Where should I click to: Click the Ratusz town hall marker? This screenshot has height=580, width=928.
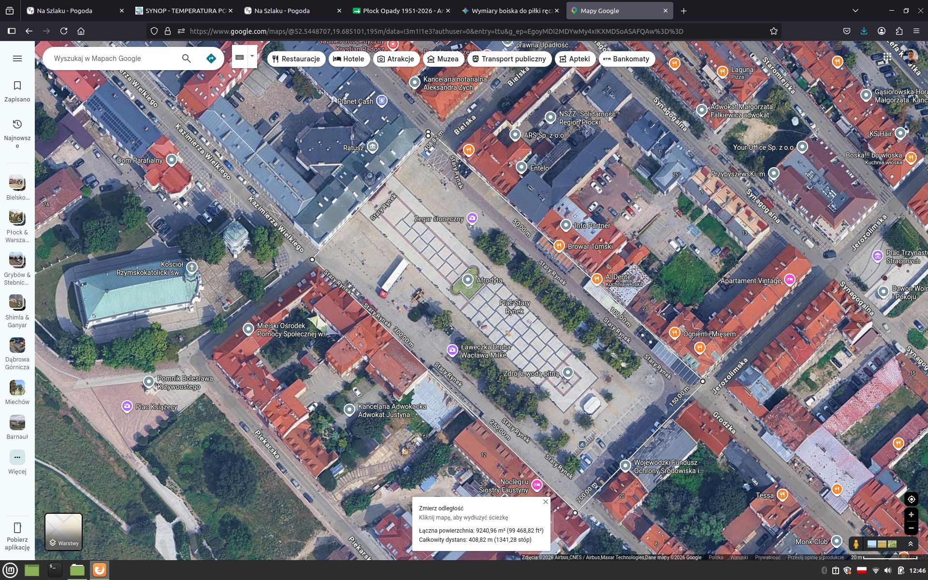pyautogui.click(x=372, y=146)
